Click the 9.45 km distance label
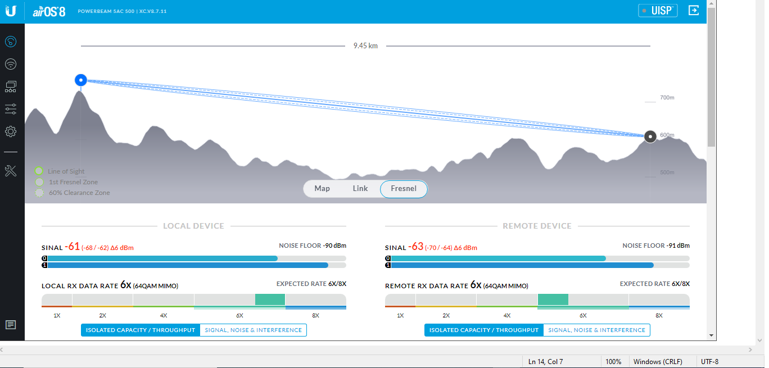This screenshot has height=368, width=769. coord(365,46)
